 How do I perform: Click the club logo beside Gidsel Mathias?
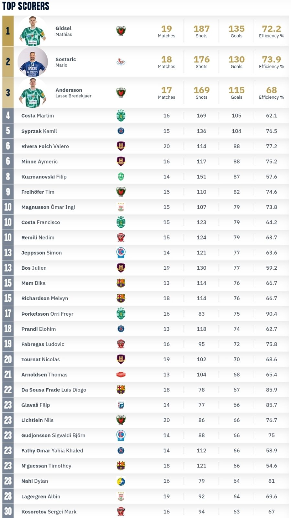(121, 31)
